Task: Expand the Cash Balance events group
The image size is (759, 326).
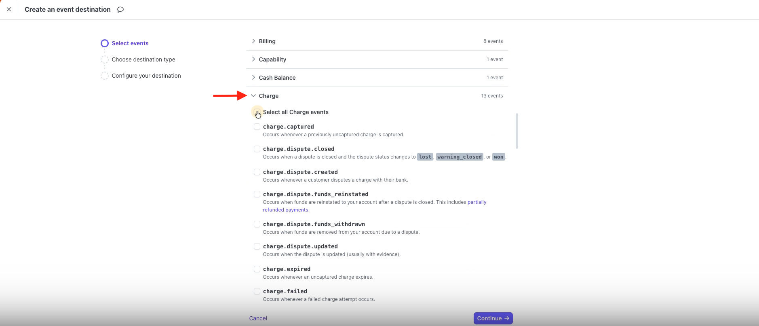Action: coord(253,78)
